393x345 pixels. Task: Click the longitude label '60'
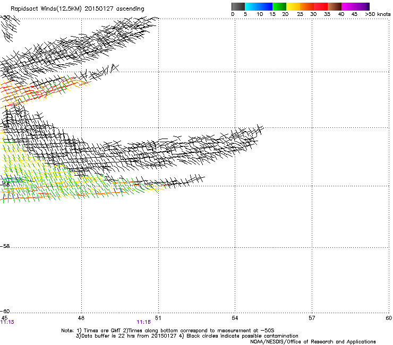(389, 318)
